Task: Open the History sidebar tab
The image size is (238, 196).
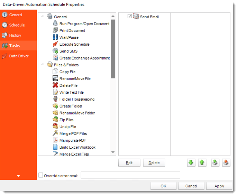Action: (x=18, y=35)
